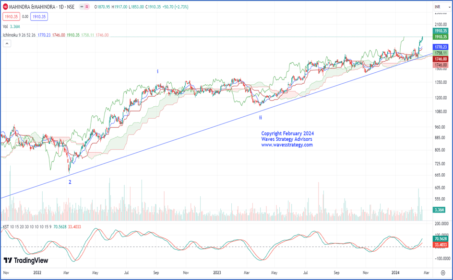Click the open value O1870.95

tap(102, 7)
